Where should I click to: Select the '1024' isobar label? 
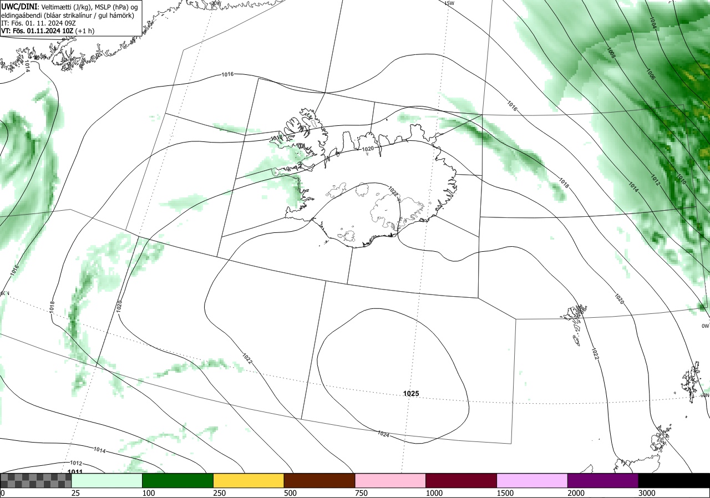pos(383,434)
